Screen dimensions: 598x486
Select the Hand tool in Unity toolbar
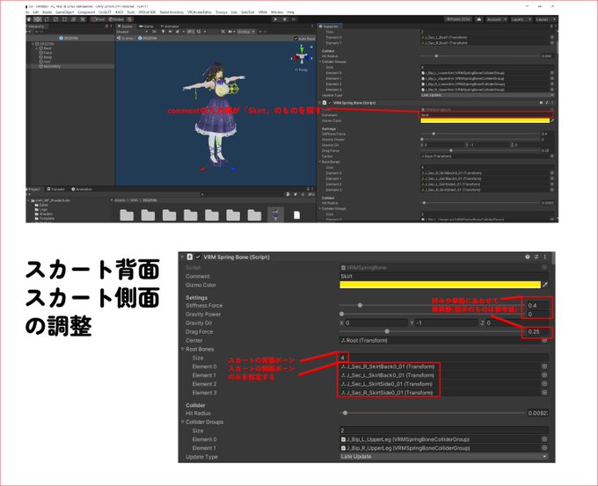(29, 19)
